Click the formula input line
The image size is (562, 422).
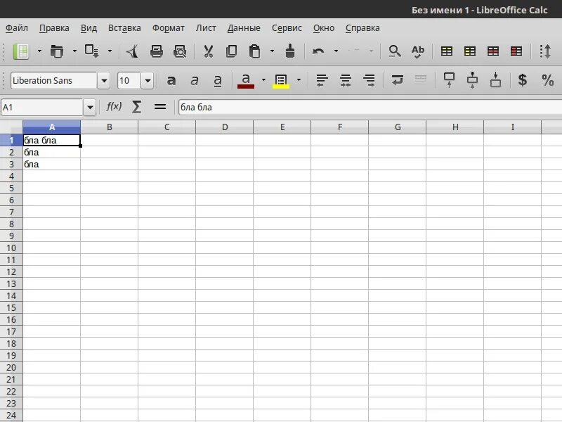370,108
